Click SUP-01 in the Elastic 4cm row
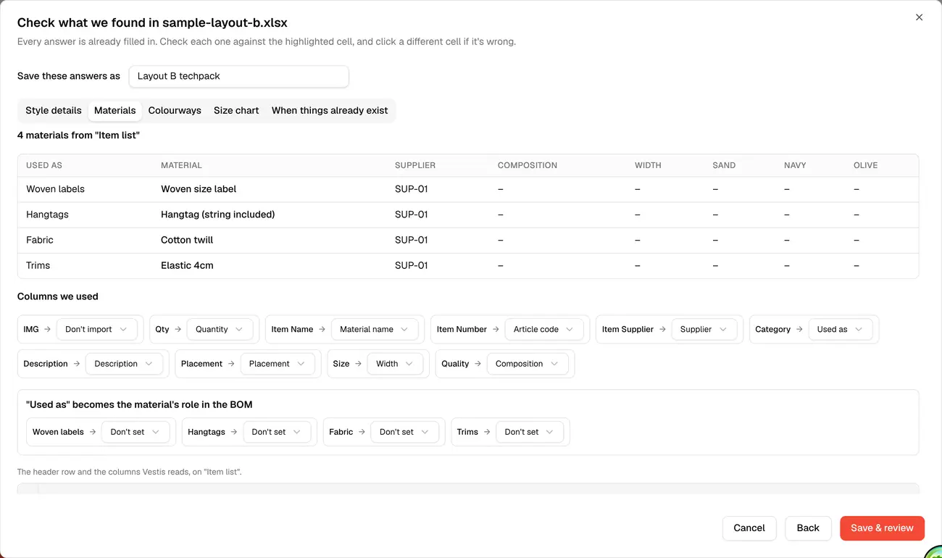 (x=412, y=265)
